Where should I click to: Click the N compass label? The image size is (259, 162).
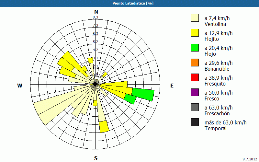96,12
